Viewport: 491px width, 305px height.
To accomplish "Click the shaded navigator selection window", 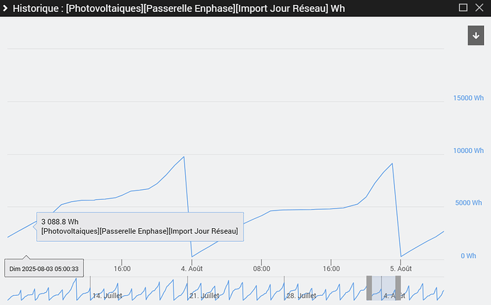I will (x=384, y=288).
